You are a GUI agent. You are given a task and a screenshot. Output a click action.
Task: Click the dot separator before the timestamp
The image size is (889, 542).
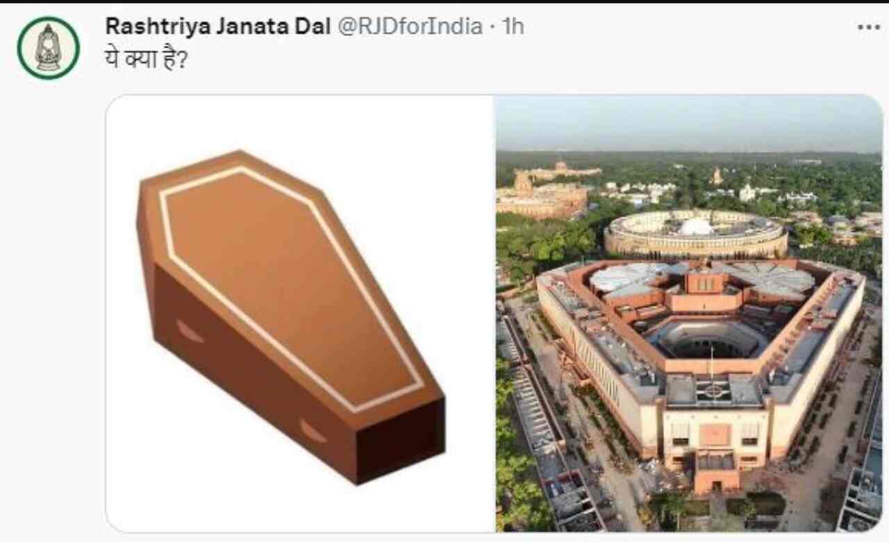point(492,27)
